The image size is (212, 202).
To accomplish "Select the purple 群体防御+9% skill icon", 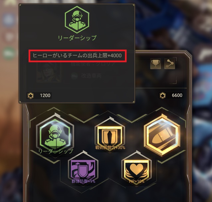I will click(x=83, y=169).
